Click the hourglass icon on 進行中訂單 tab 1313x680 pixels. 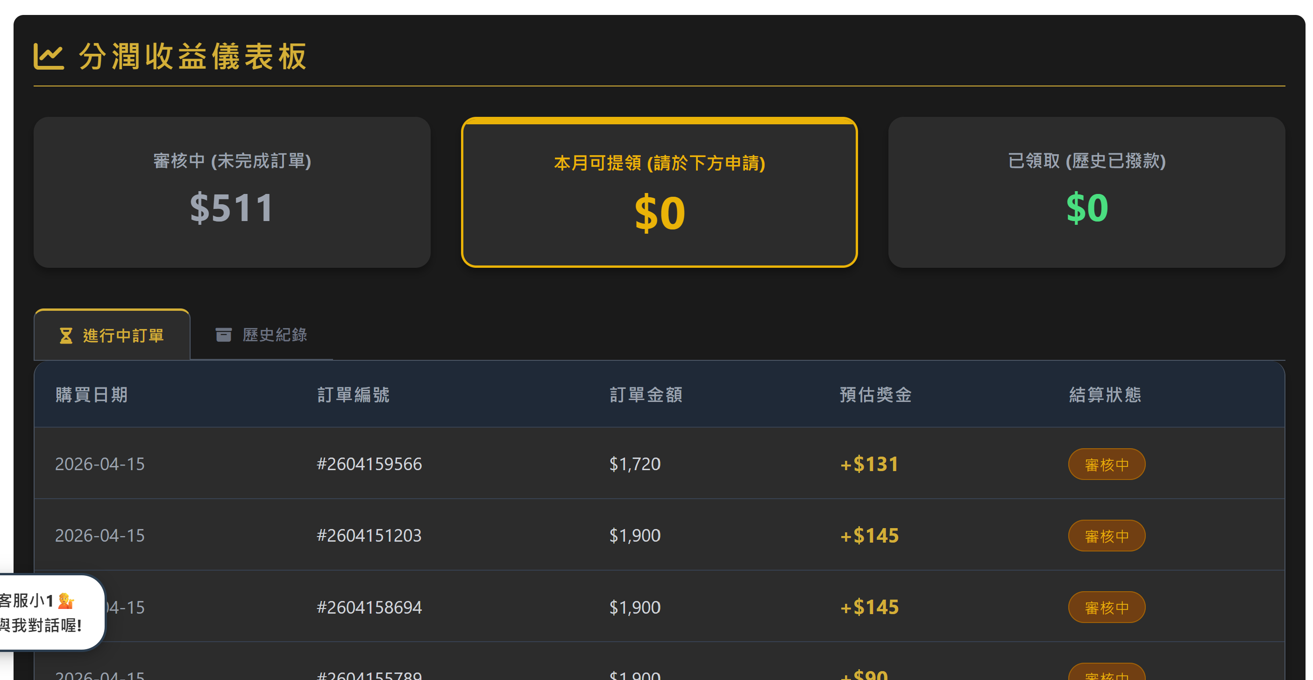pyautogui.click(x=66, y=336)
